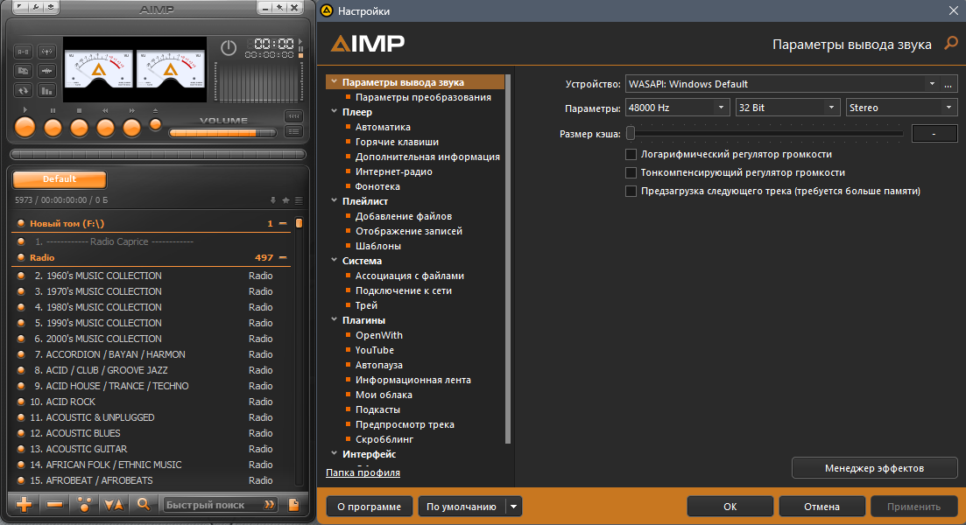This screenshot has height=525, width=966.
Task: Enable Предзагрузка следующего трека checkbox
Action: pos(631,192)
